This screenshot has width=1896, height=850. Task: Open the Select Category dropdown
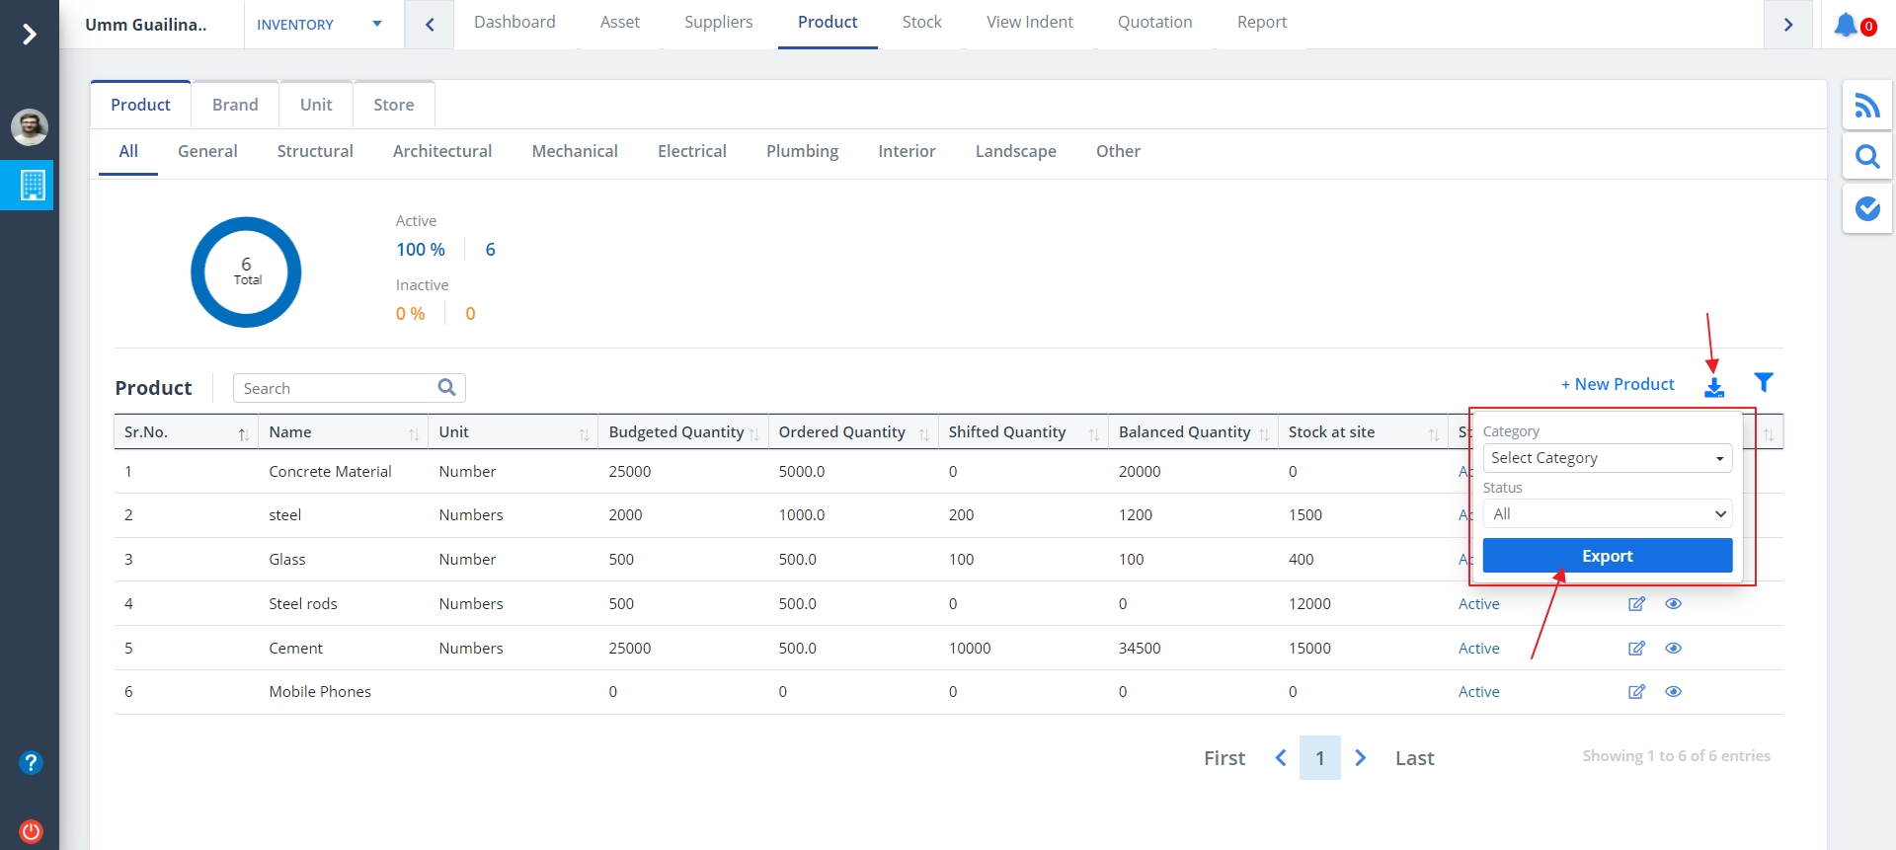coord(1607,458)
